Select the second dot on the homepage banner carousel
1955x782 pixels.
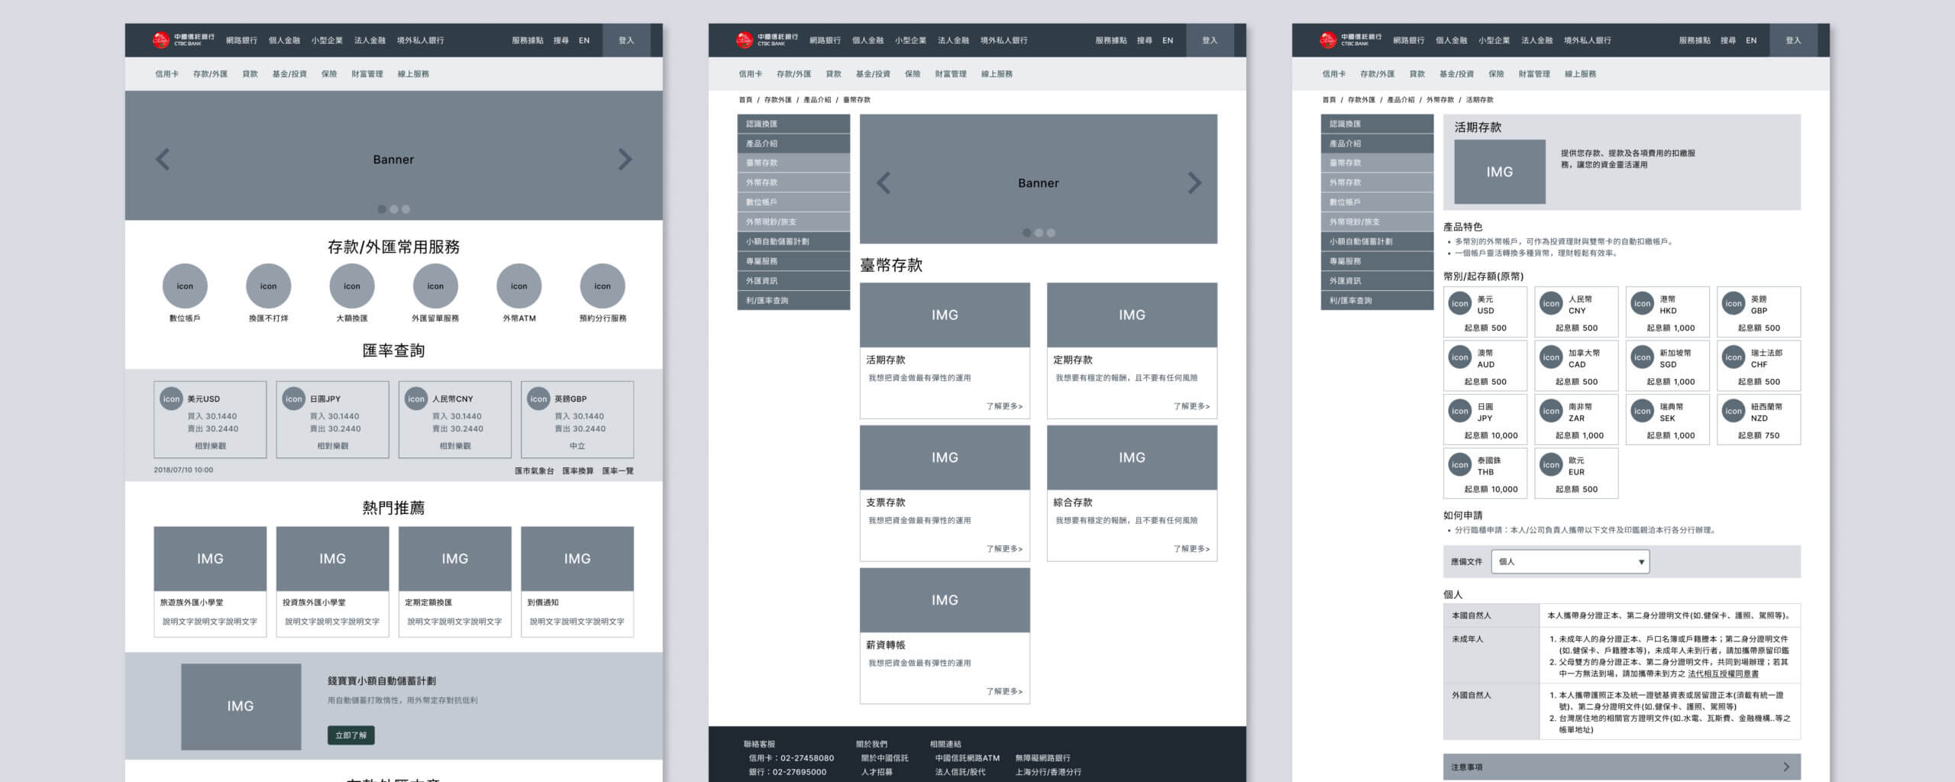click(394, 209)
